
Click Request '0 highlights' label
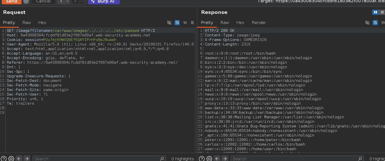point(183,158)
